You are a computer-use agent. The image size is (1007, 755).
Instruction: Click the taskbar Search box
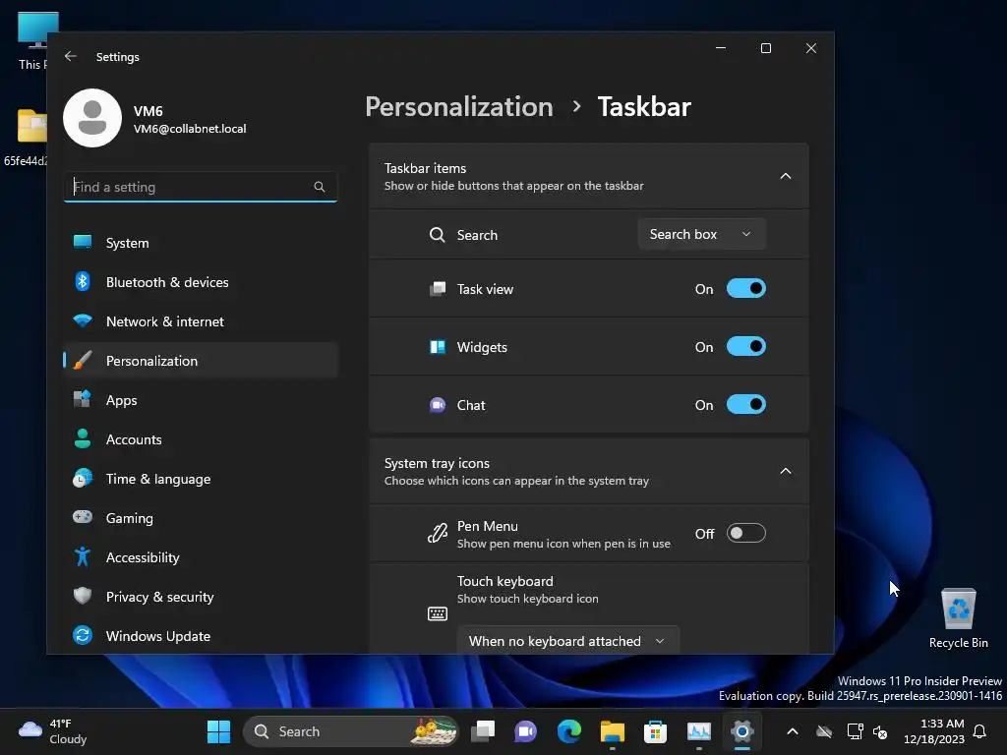[351, 731]
